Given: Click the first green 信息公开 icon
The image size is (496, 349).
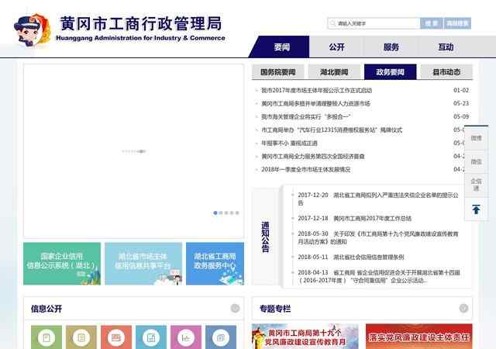Looking at the screenshot, I should click(46, 337).
